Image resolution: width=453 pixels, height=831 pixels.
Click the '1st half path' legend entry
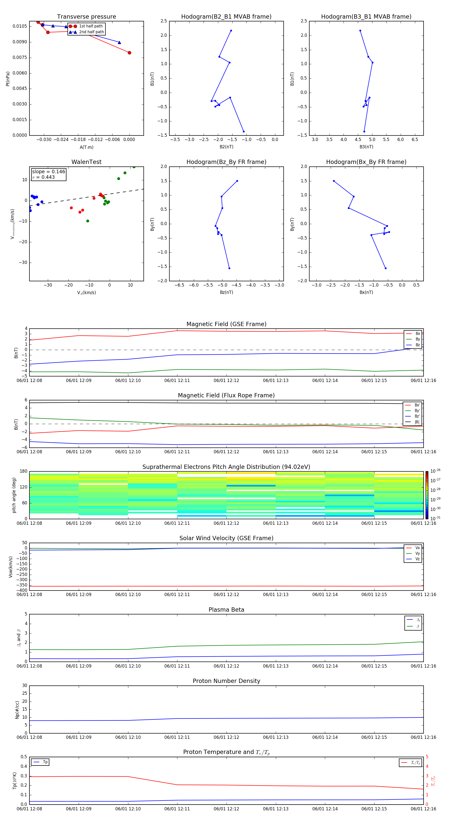tap(86, 26)
